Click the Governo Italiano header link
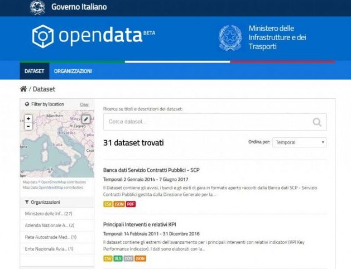 (79, 7)
